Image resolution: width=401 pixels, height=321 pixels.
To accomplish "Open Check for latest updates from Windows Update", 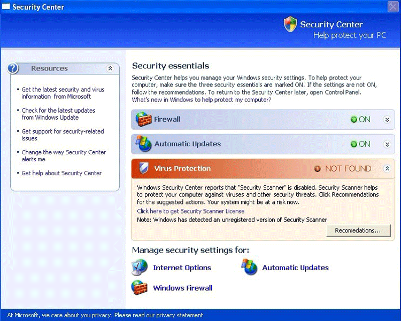I will click(58, 114).
